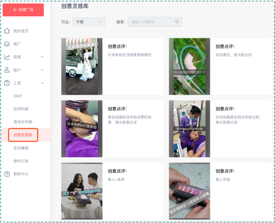The height and width of the screenshot is (223, 275).
Task: Open 落地页列表 in the sidebar
Action: pos(23,122)
